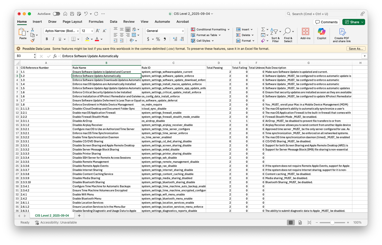This screenshot has height=245, width=382.
Task: Switch to Page Layout view icon
Action: (x=300, y=223)
